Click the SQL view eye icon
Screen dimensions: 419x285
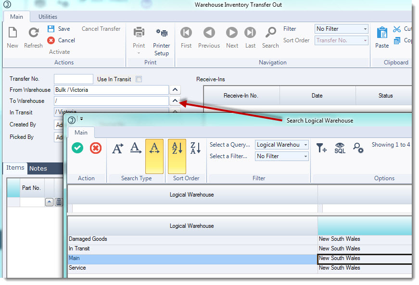tap(340, 148)
